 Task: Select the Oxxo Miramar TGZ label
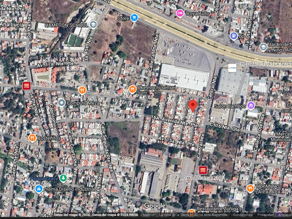[203, 178]
